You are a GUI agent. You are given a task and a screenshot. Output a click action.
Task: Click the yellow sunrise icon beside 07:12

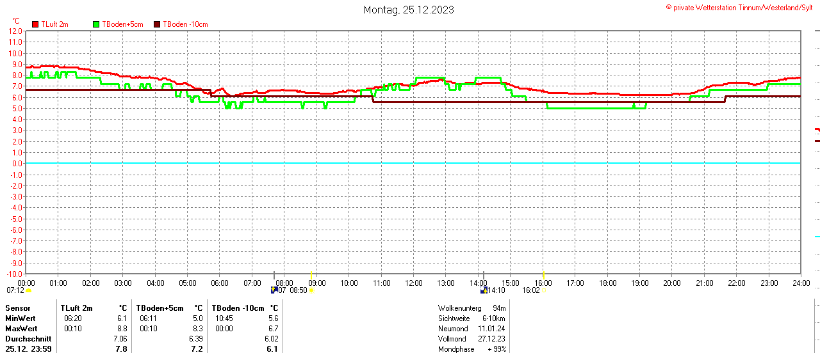[x=28, y=290]
